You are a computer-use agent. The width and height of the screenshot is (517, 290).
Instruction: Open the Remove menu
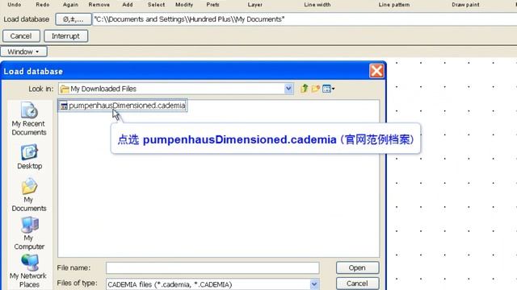tap(99, 5)
